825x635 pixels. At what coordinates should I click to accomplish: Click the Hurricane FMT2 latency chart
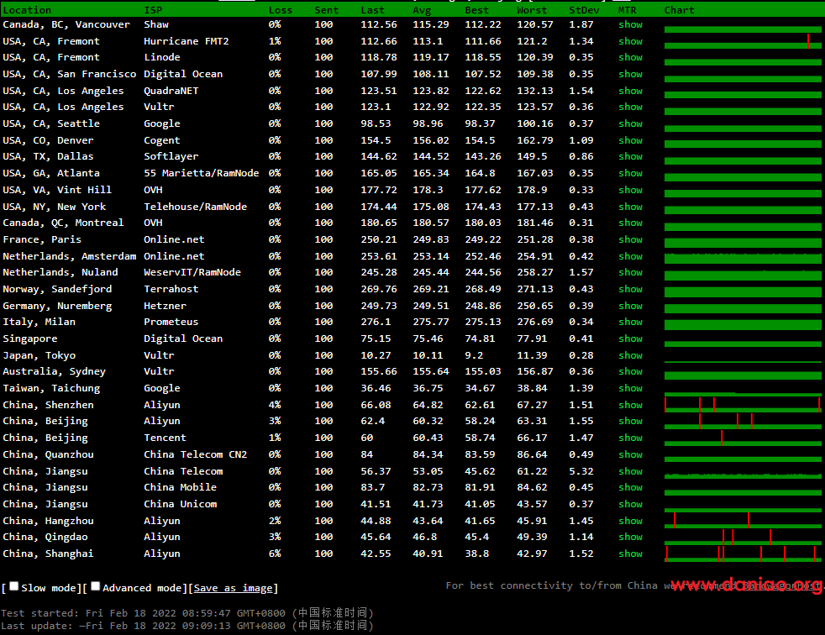click(743, 41)
